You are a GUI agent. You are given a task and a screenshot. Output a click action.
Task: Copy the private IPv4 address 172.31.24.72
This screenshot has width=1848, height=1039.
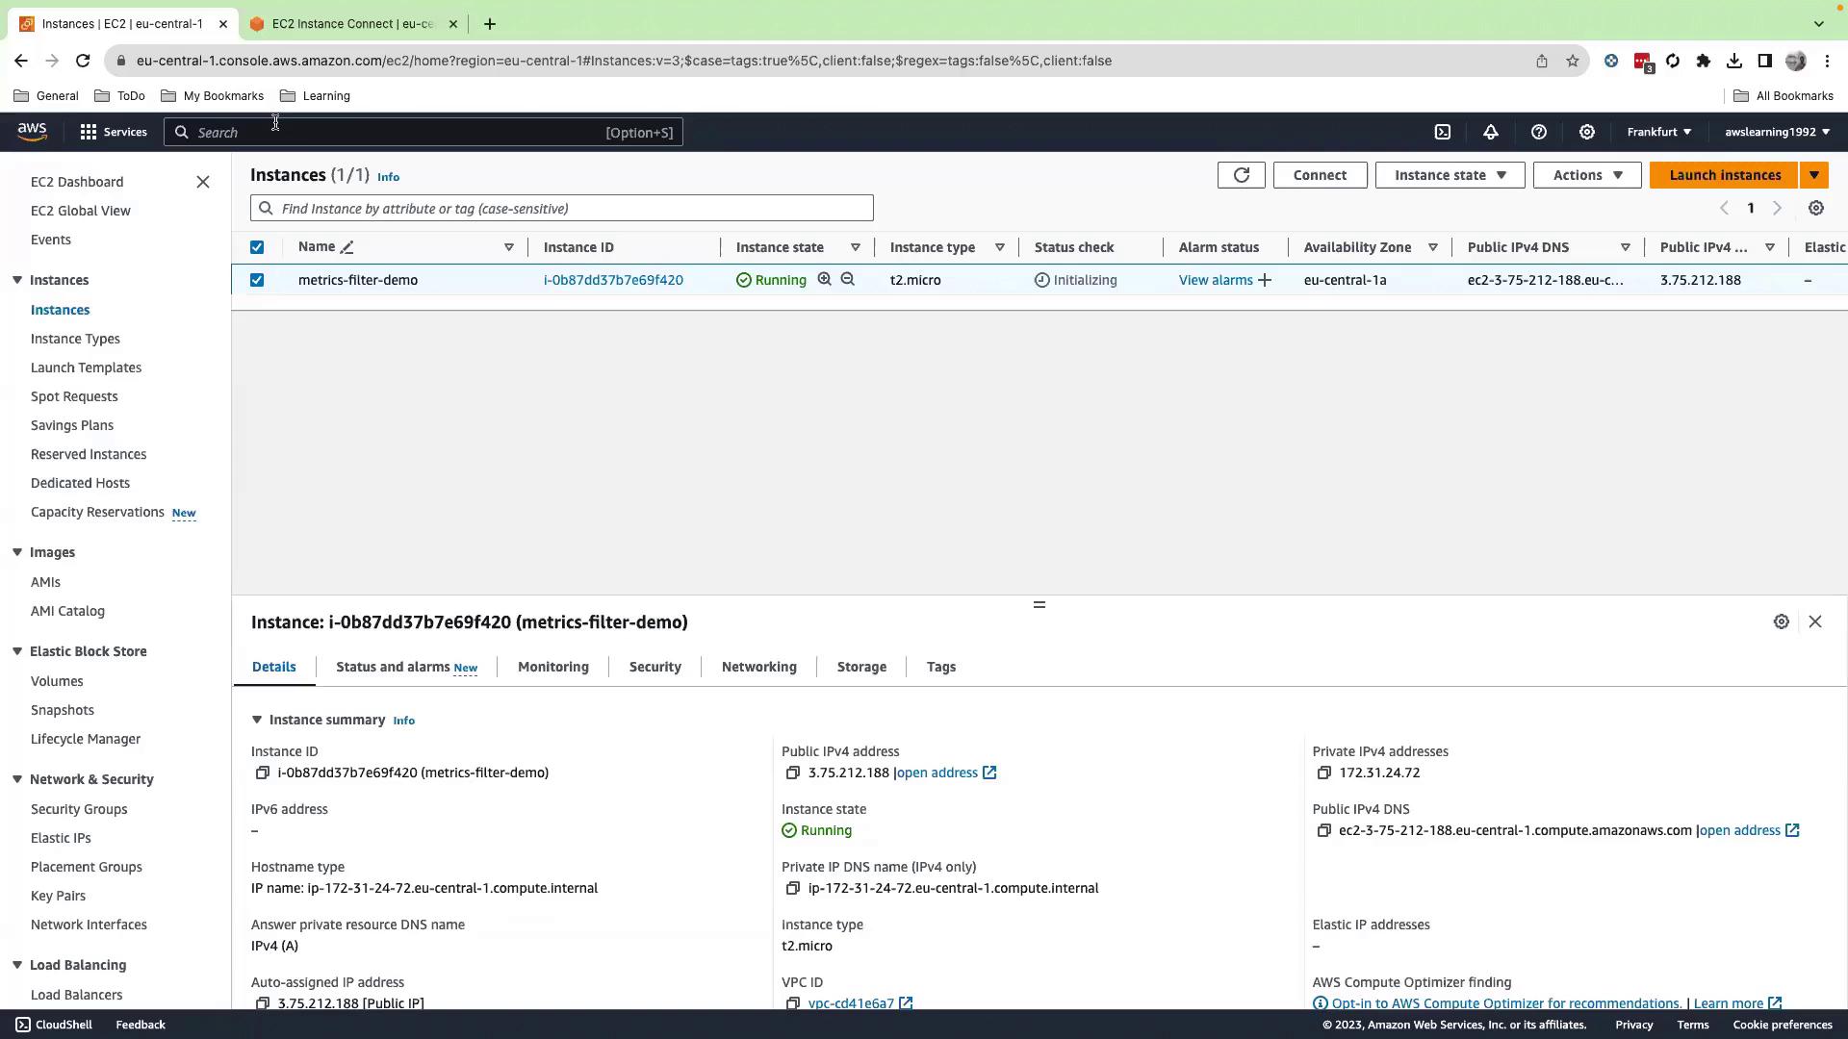[x=1323, y=773]
